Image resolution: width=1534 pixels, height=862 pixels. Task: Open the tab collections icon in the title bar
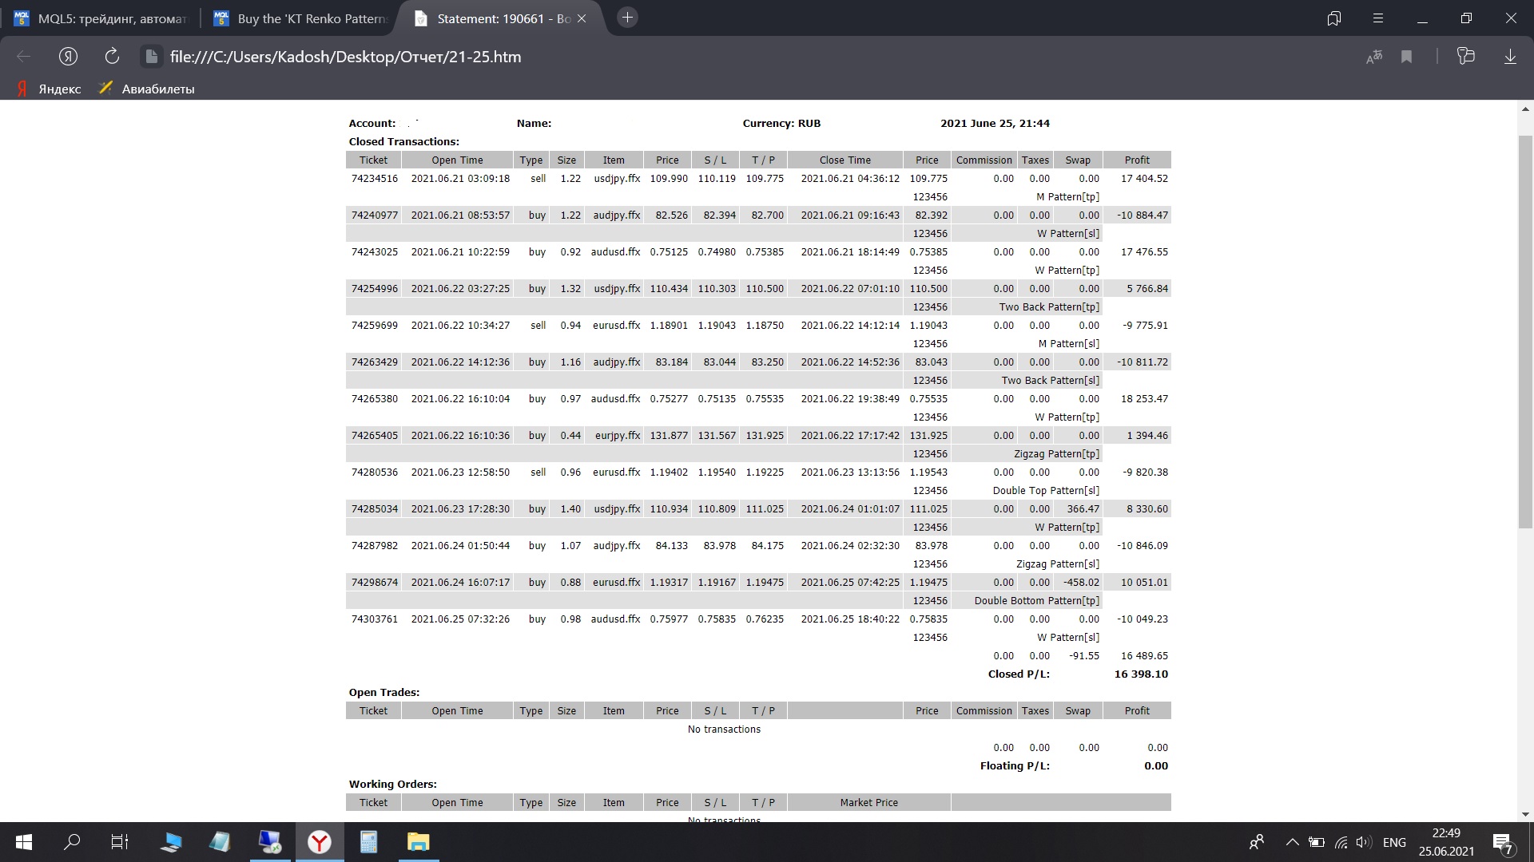pos(1333,18)
